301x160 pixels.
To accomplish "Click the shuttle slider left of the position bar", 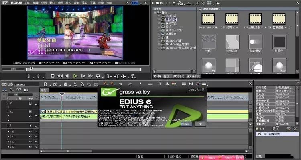I will 13,69.
